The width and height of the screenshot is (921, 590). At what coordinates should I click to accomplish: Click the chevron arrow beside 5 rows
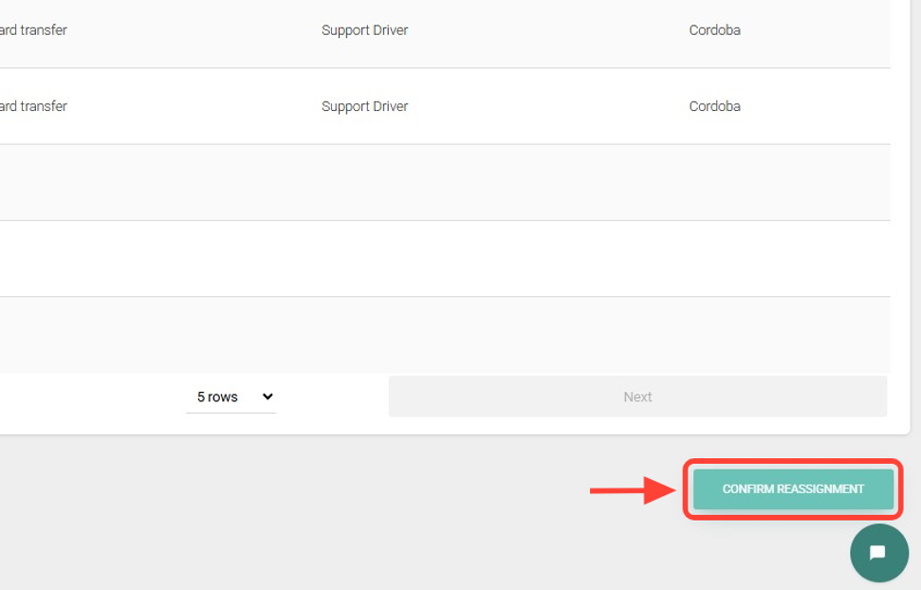point(267,397)
